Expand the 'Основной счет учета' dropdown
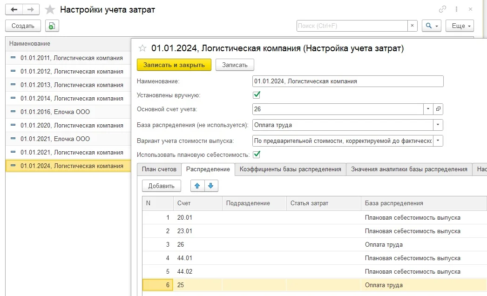487x296 pixels. pyautogui.click(x=428, y=109)
